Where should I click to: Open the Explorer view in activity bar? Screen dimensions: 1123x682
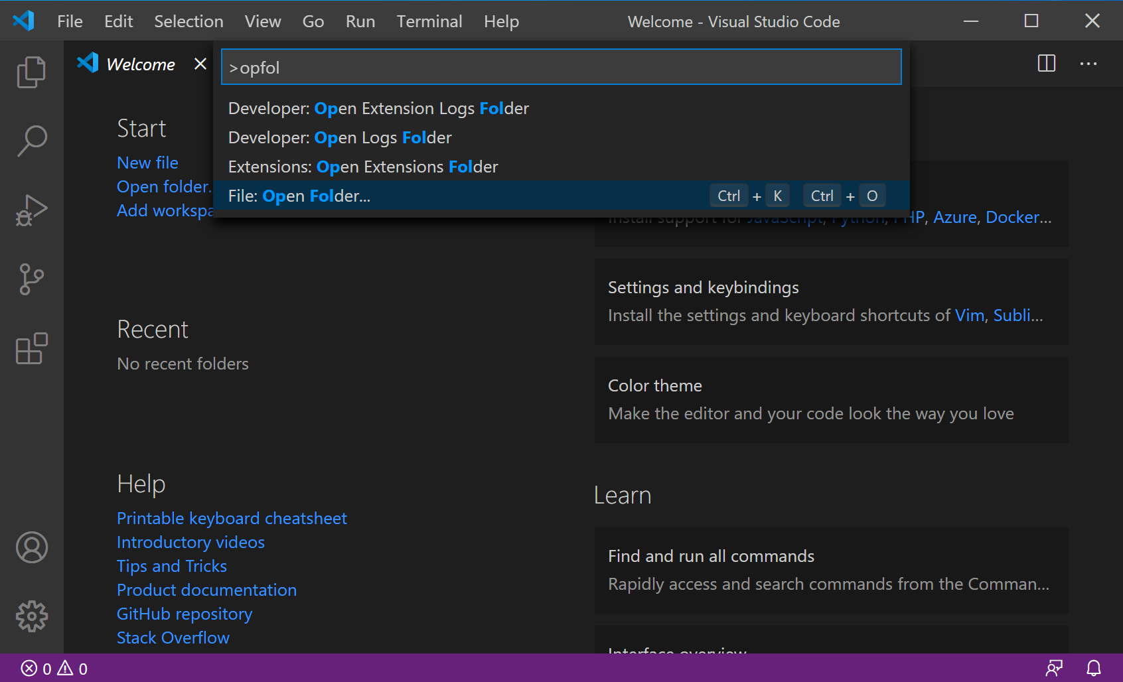pos(31,72)
